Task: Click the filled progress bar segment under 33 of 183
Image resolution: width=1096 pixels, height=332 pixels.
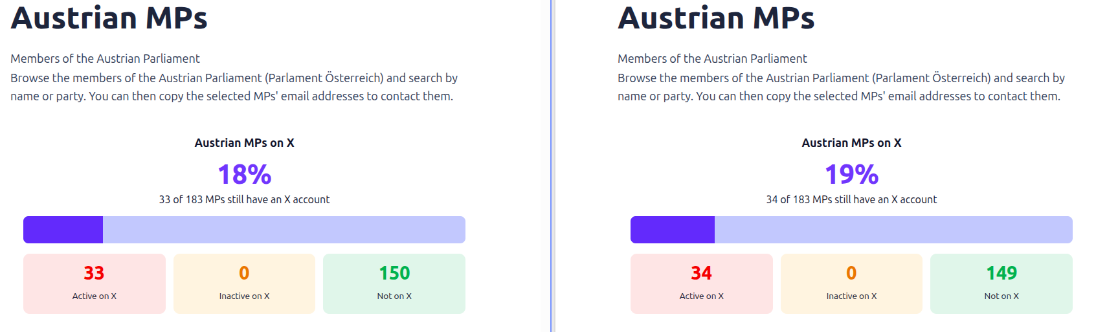Action: [x=63, y=230]
